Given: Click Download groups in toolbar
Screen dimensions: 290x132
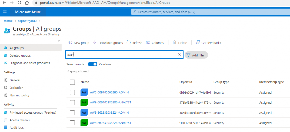Looking at the screenshot, I should [x=108, y=43].
